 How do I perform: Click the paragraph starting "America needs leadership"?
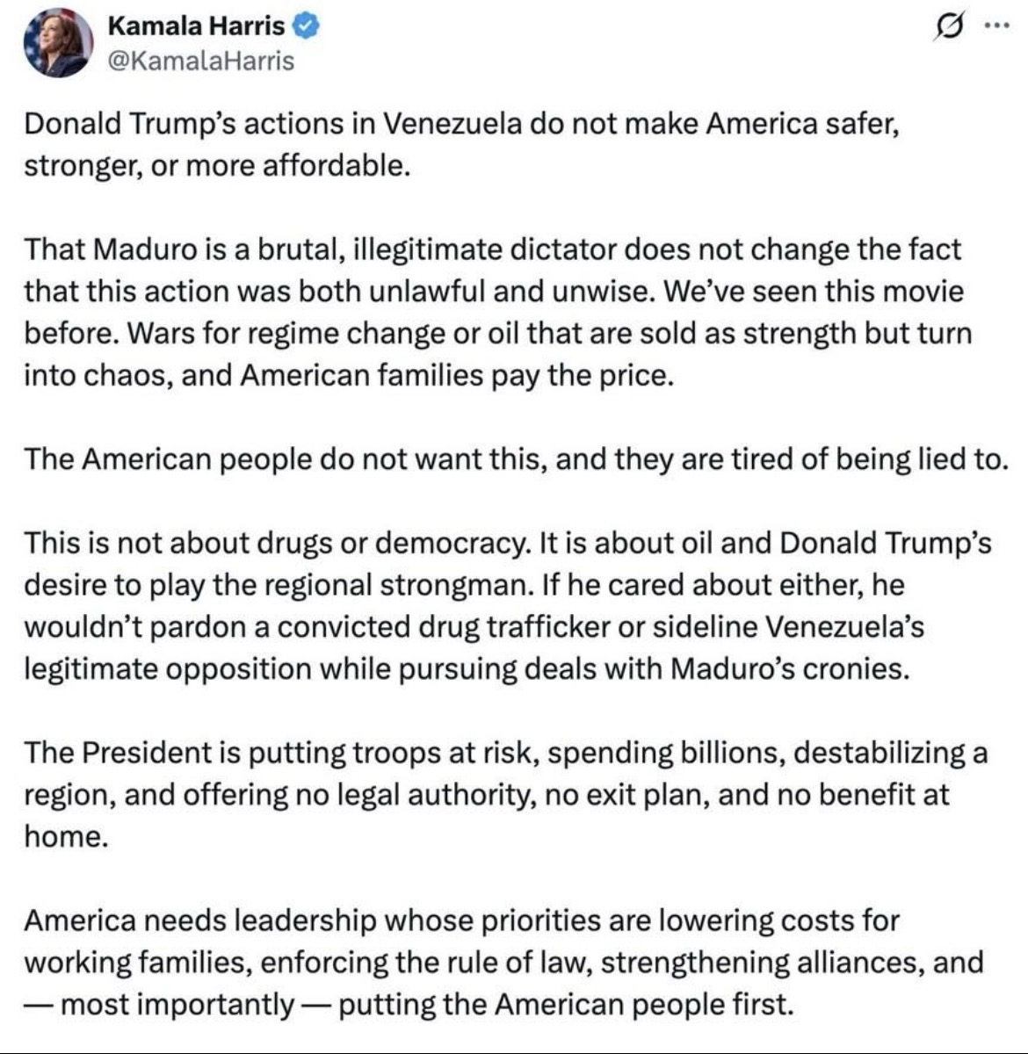pyautogui.click(x=501, y=962)
